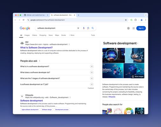Go back with the browser back arrow

[15, 20]
